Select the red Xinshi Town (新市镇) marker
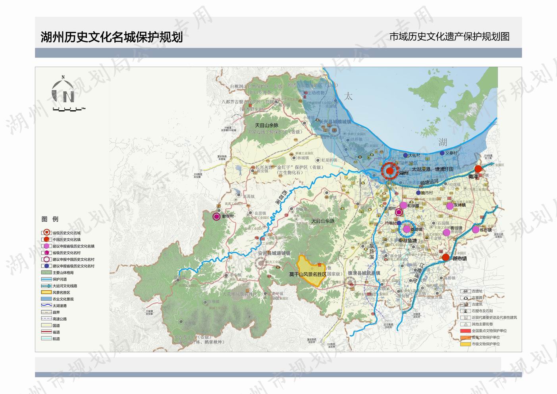Image resolution: width=557 pixels, height=394 pixels. pos(445,257)
